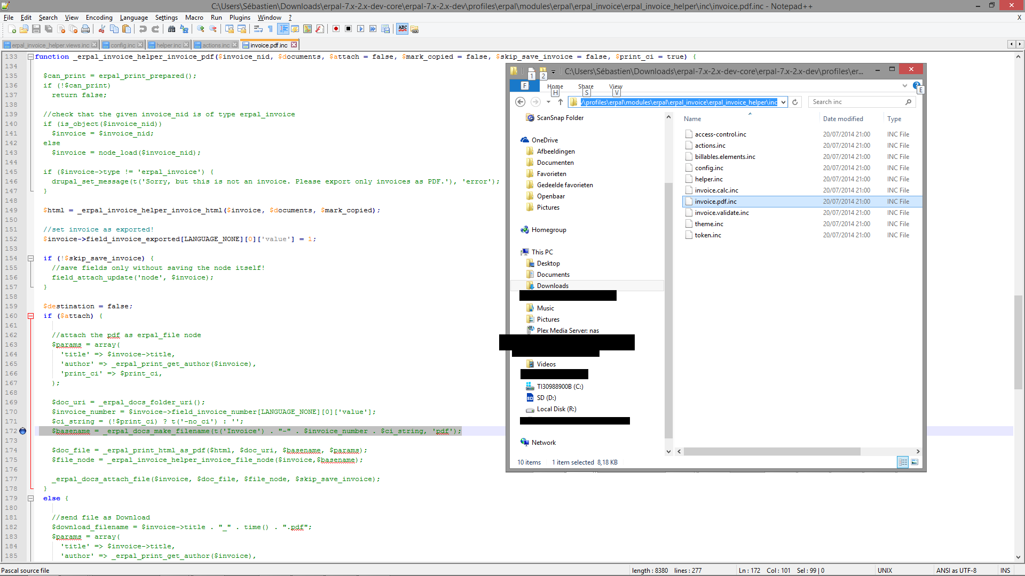Open the Encoding menu
The image size is (1025, 576).
(x=99, y=18)
